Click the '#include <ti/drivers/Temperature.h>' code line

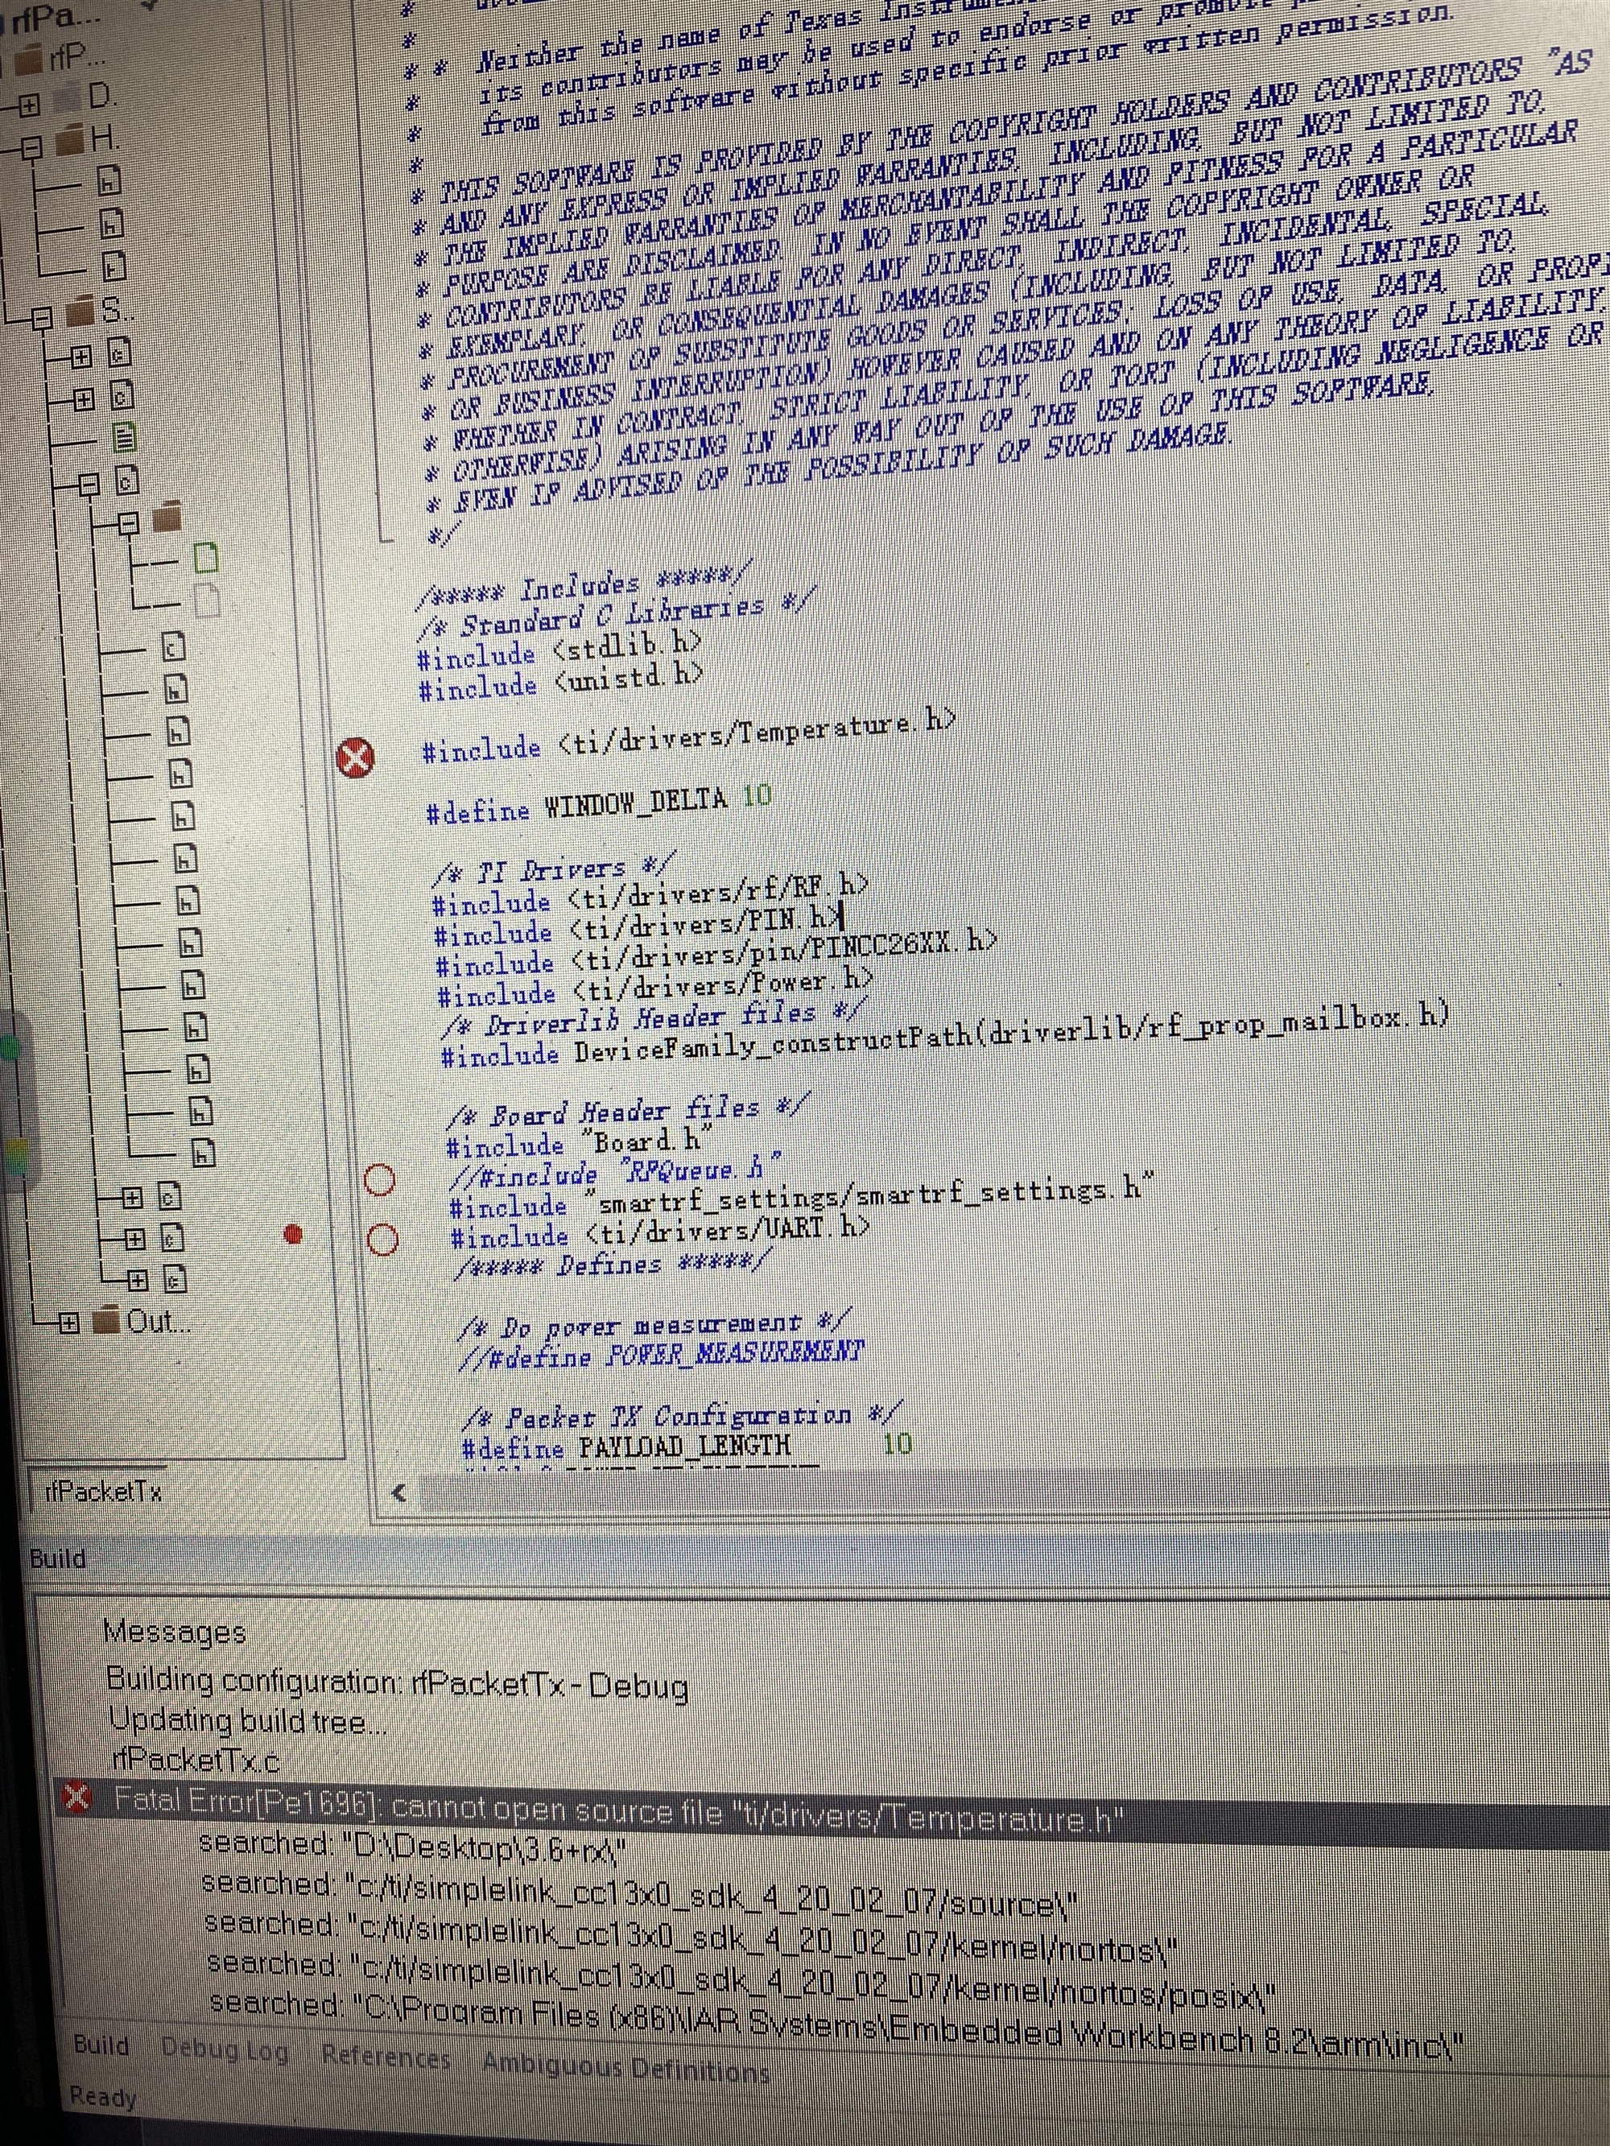pos(690,737)
